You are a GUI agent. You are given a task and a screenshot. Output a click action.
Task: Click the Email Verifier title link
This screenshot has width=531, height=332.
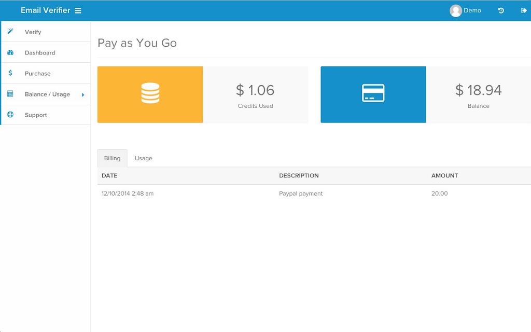(x=46, y=10)
